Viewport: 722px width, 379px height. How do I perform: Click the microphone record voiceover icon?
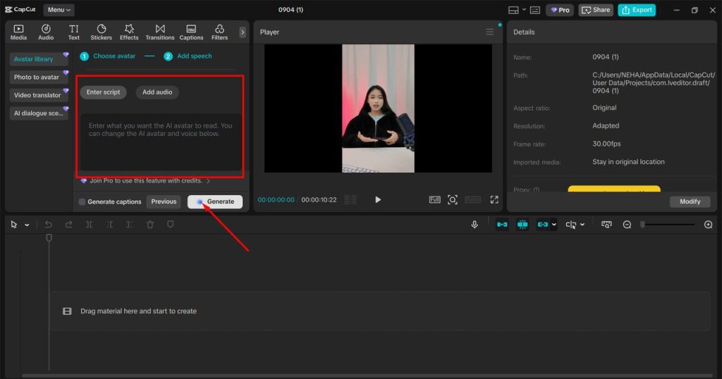point(475,225)
